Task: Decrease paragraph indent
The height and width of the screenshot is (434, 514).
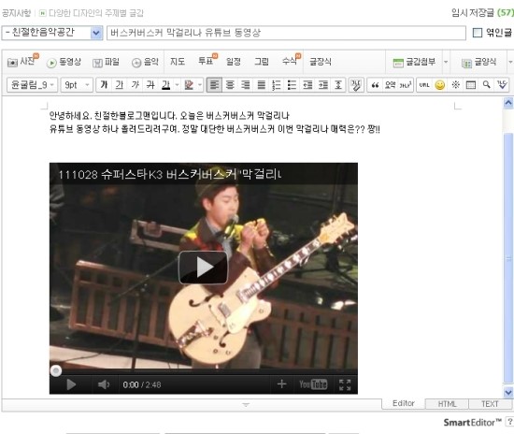Action: tap(307, 85)
